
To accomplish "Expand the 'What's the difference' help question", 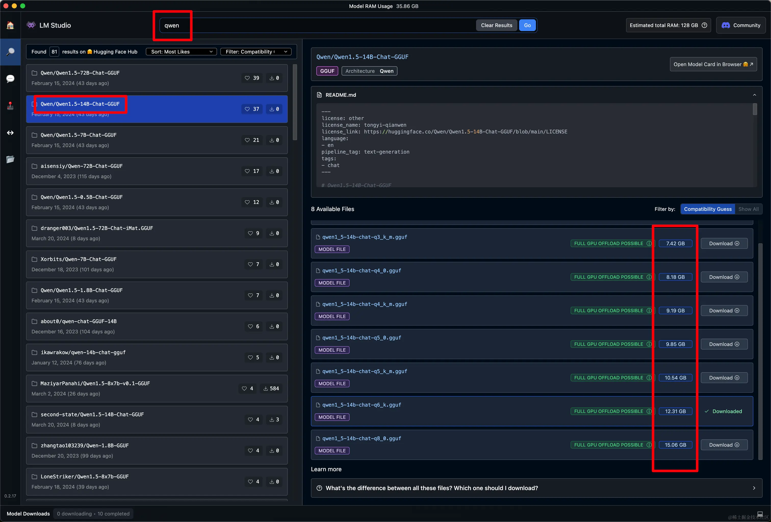I will click(536, 488).
